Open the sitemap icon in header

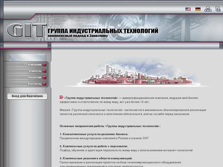208,9
